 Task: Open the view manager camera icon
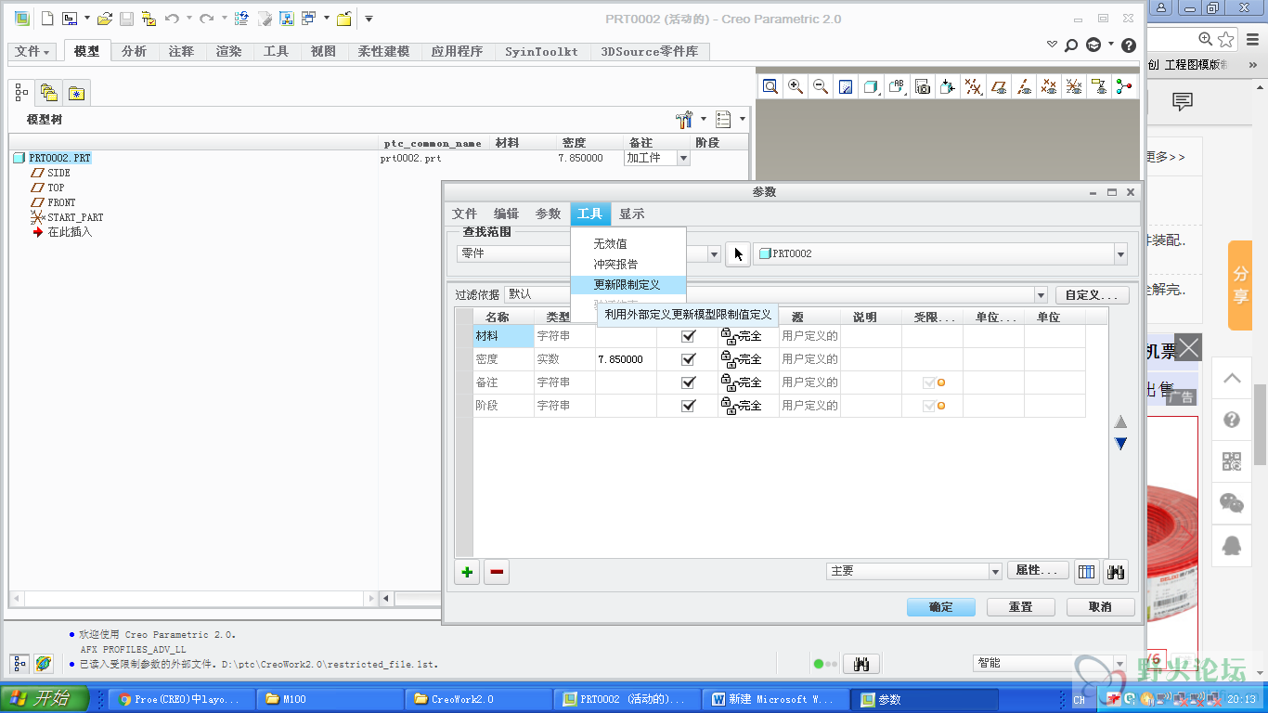(922, 86)
